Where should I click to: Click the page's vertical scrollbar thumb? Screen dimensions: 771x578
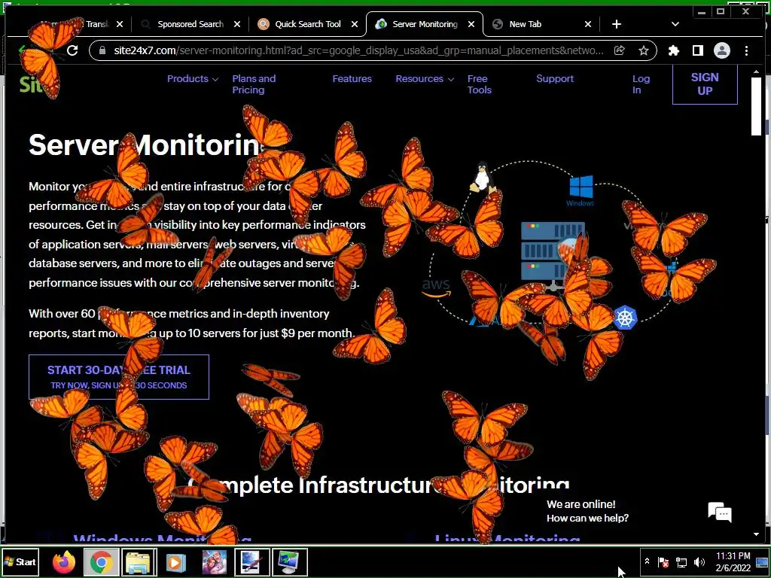pyautogui.click(x=756, y=105)
